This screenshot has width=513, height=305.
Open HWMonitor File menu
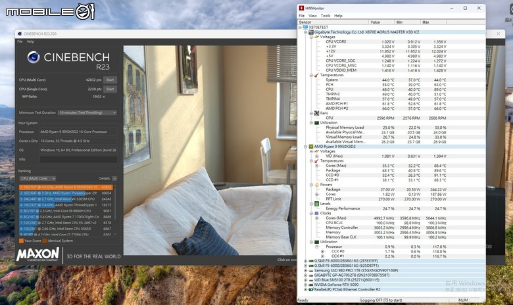(x=302, y=16)
